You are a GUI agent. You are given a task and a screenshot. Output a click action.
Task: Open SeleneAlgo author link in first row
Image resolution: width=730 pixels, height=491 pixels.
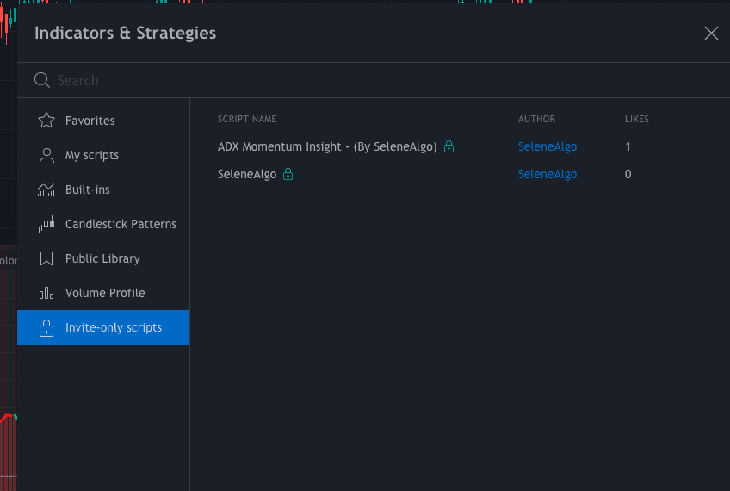point(547,146)
